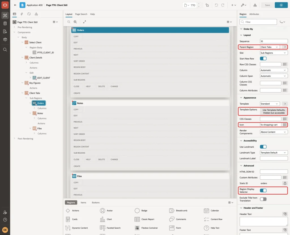
Task: Click the Filter properties search field
Action: [x=258, y=22]
